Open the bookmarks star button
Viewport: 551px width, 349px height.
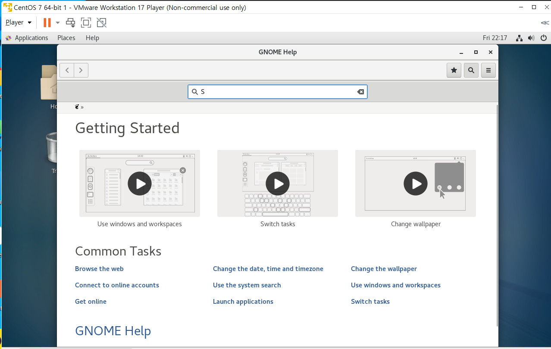(x=454, y=70)
